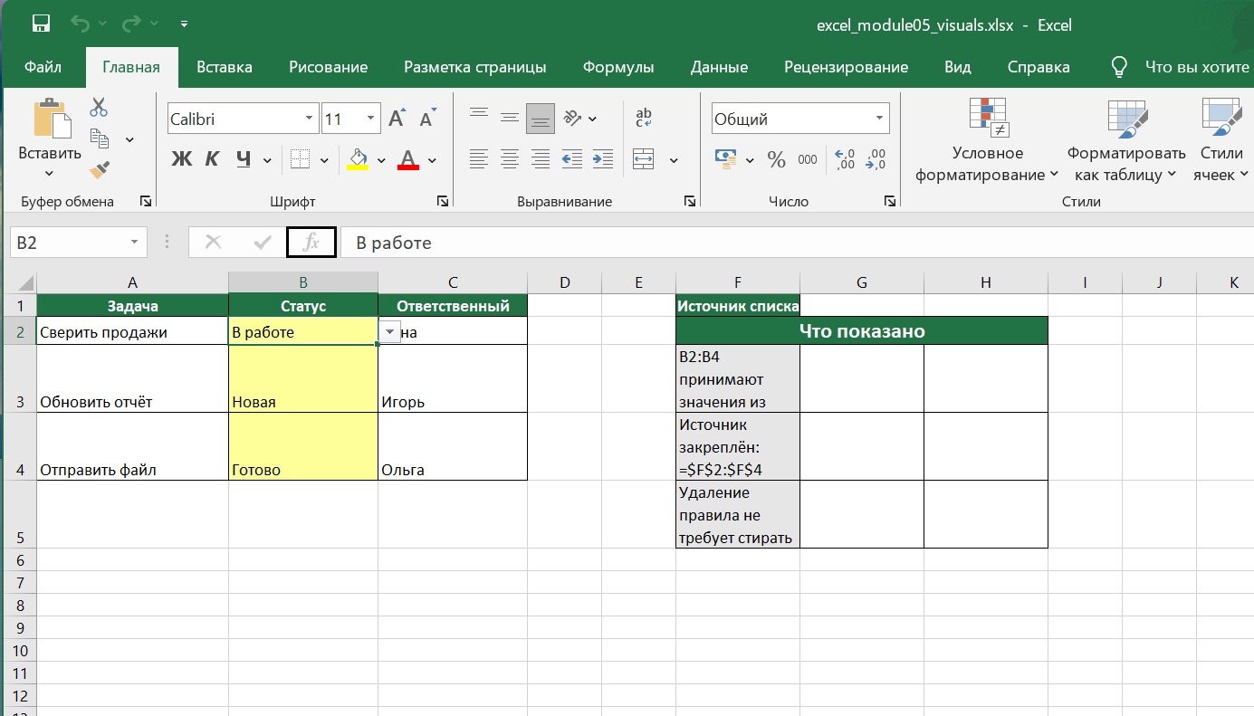The width and height of the screenshot is (1254, 716).
Task: Open fill color palette dropdown arrow
Action: pos(381,160)
